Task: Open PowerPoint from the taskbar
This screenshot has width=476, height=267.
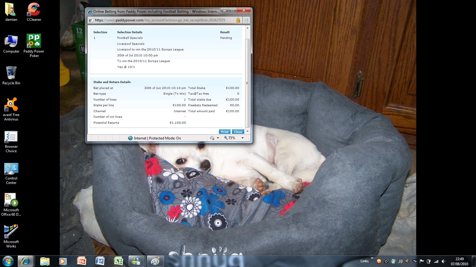Action: 81,261
